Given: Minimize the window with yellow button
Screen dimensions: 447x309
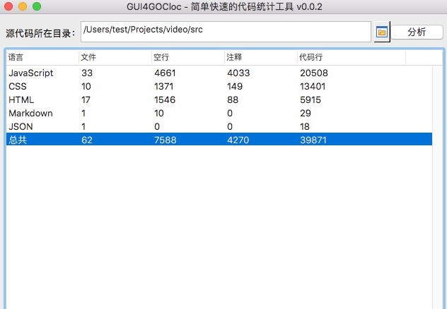Looking at the screenshot, I should (23, 6).
